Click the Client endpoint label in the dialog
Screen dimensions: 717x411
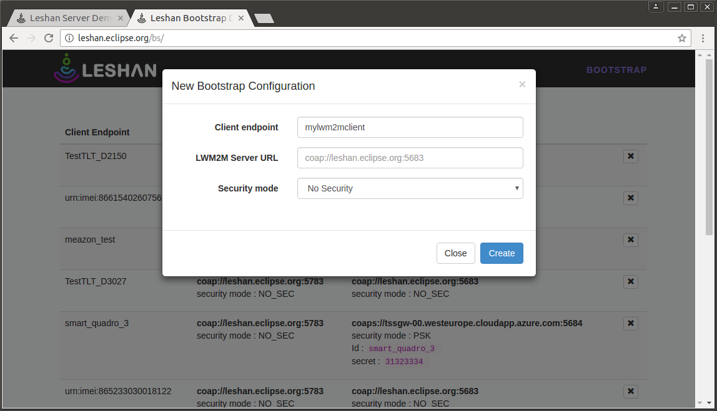click(246, 127)
